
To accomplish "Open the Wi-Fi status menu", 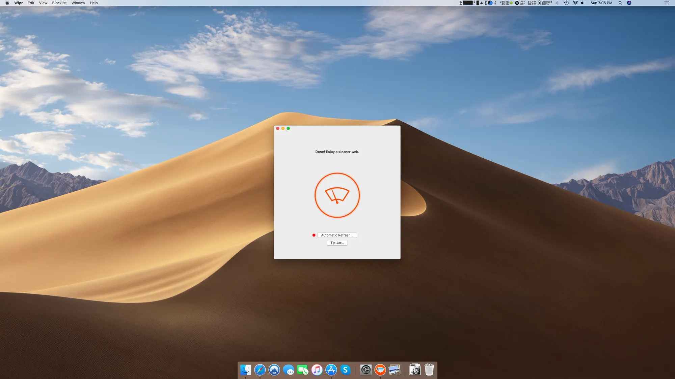I will pos(575,3).
